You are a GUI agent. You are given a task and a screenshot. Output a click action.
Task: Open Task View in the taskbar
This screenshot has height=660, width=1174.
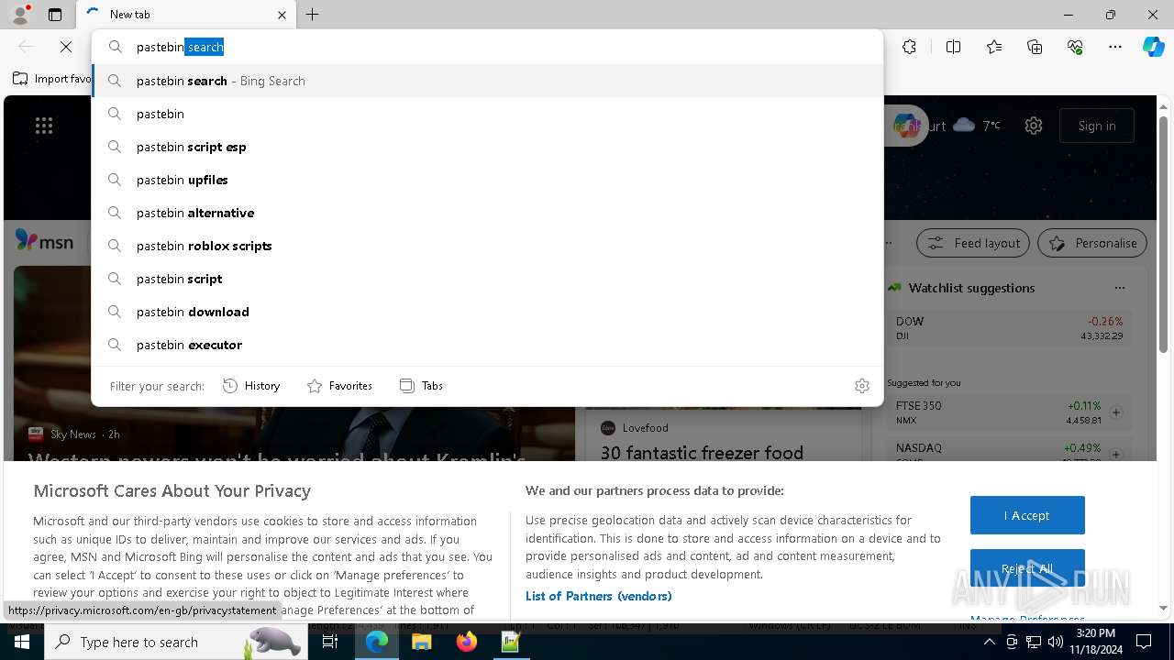[x=330, y=642]
